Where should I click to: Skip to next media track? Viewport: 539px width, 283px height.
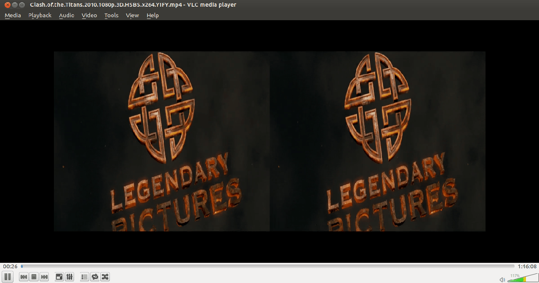(44, 277)
